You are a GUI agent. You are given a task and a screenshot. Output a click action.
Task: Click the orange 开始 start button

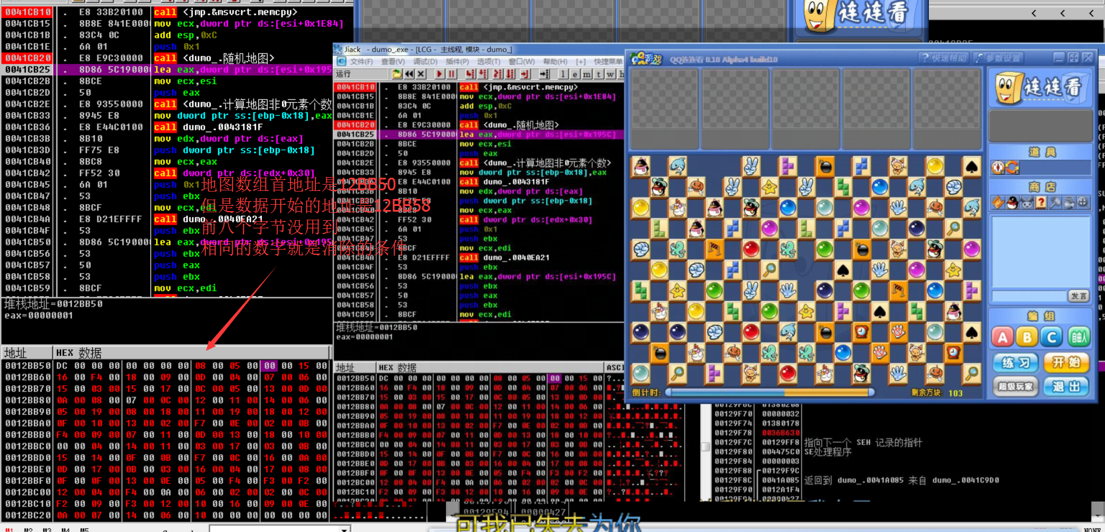[x=1066, y=362]
